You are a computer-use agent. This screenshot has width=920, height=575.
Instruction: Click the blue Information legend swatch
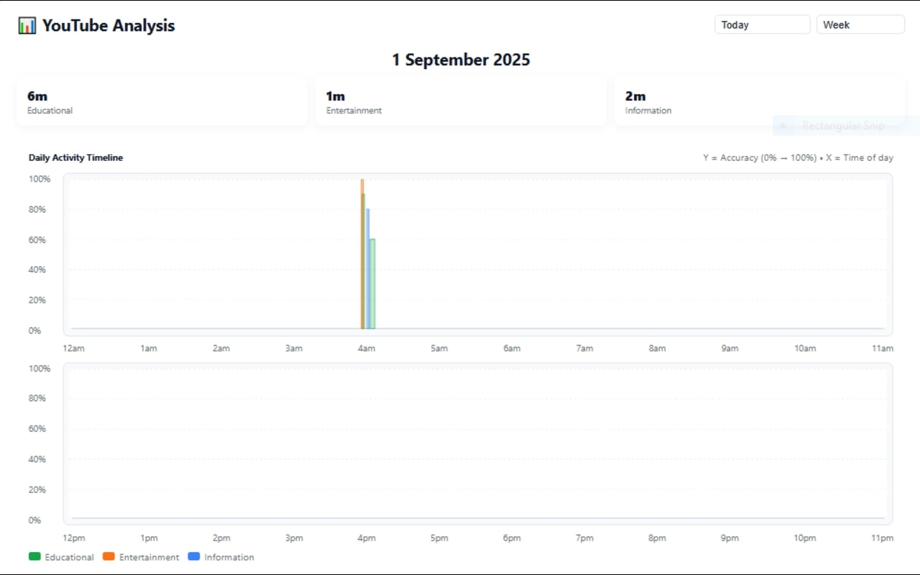click(x=193, y=556)
